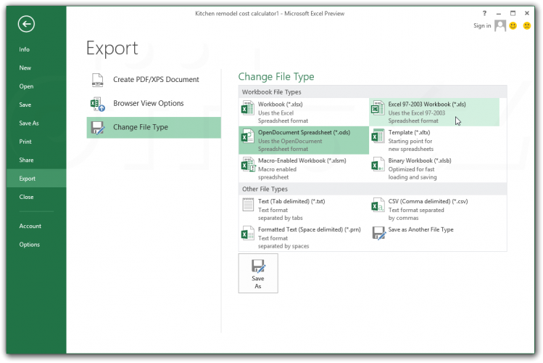Click the Macro-Enabled Workbook icon
This screenshot has width=543, height=363.
(248, 164)
